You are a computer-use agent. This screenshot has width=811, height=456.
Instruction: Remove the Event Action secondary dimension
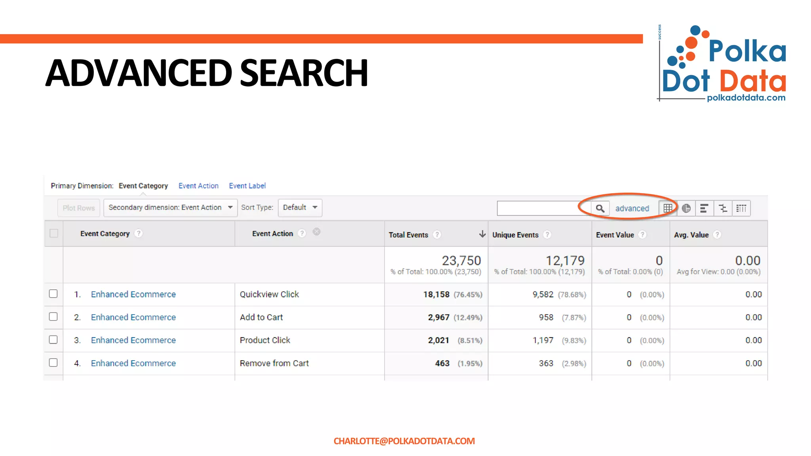click(x=316, y=232)
